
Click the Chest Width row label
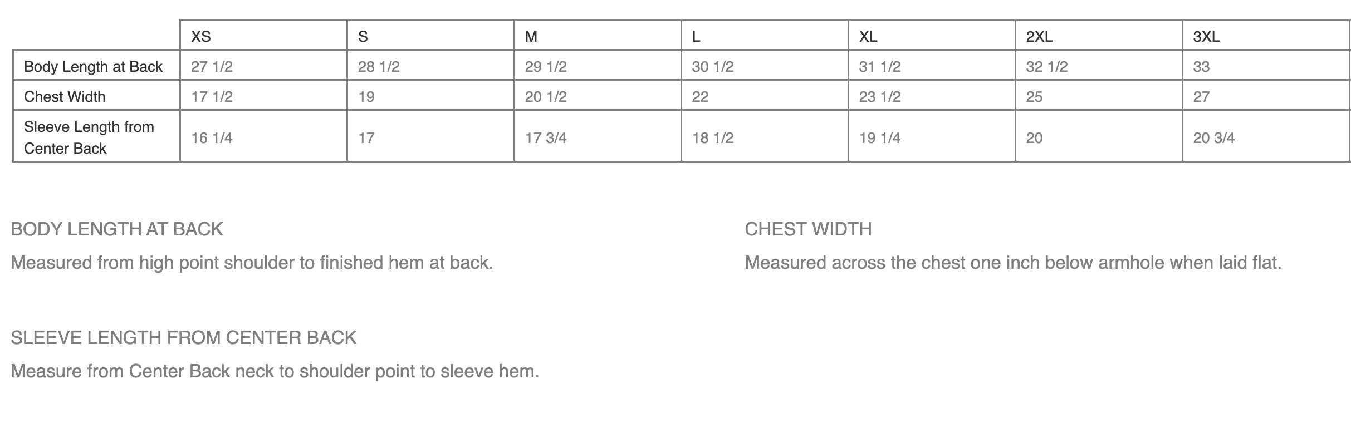click(65, 97)
